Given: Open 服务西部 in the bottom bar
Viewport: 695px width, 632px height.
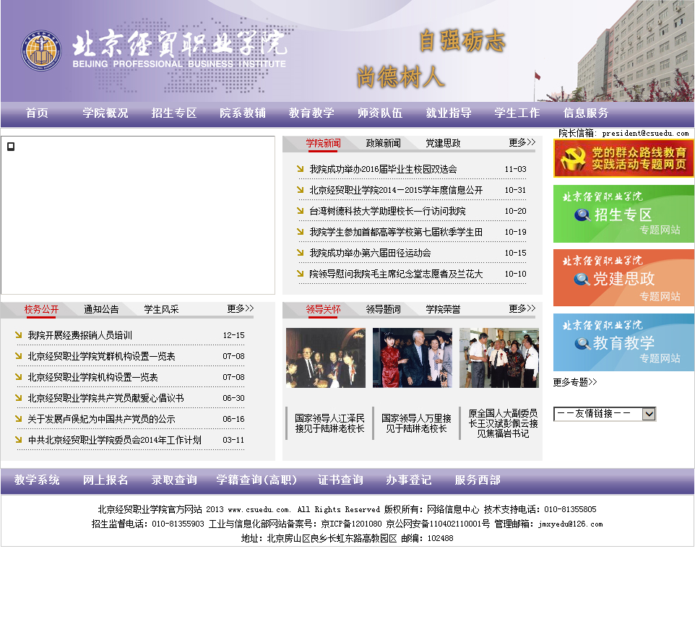Looking at the screenshot, I should tap(478, 480).
